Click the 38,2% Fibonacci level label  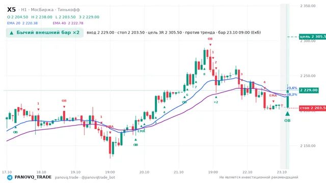pos(292,95)
